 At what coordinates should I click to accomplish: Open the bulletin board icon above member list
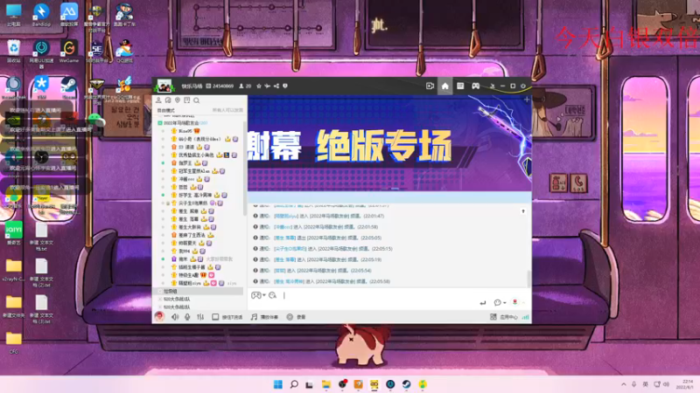(x=187, y=100)
